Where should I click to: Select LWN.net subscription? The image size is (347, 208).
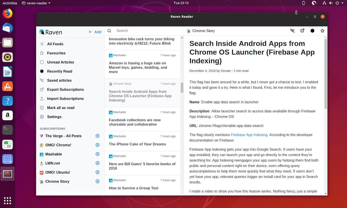coord(53,163)
